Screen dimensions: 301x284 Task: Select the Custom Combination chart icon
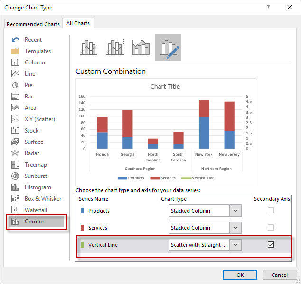point(168,47)
